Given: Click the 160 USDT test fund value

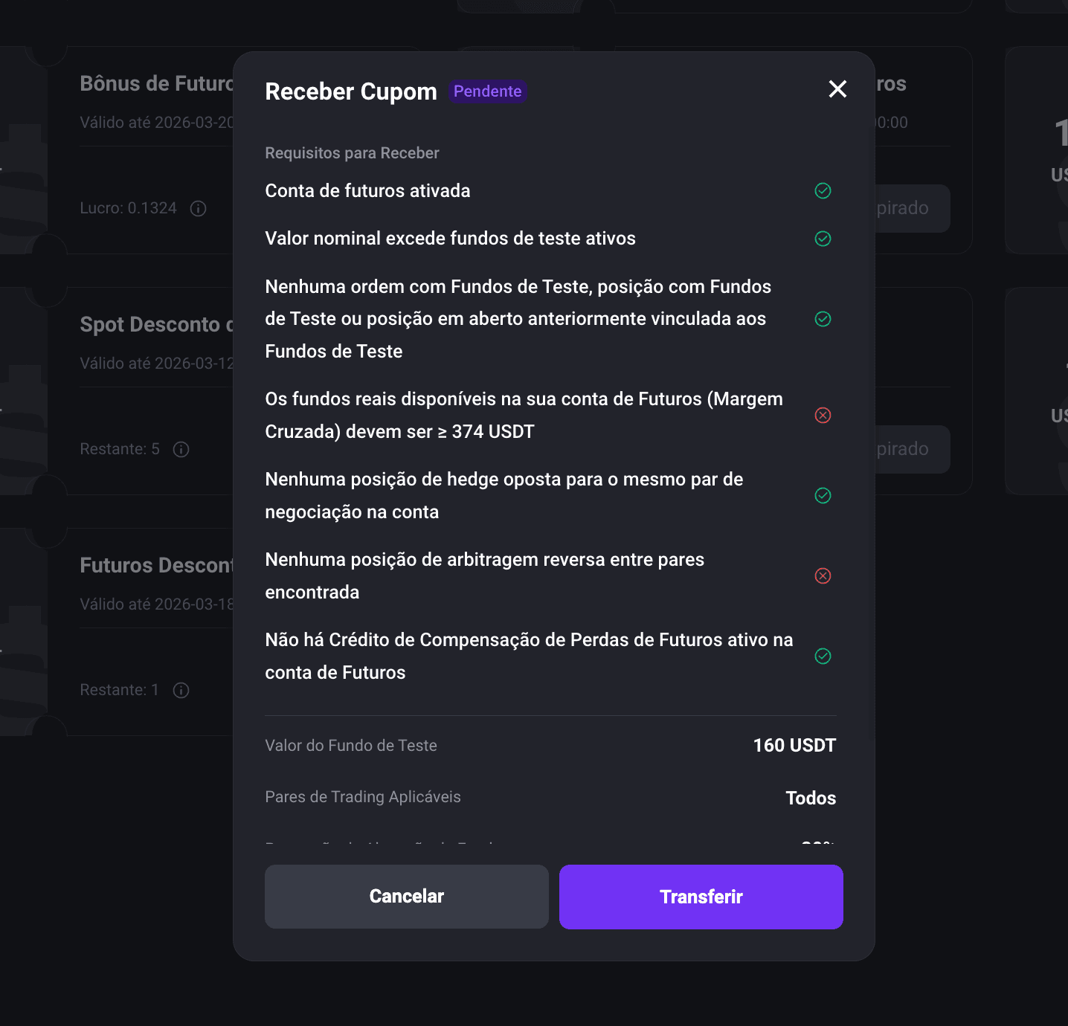Looking at the screenshot, I should click(794, 746).
